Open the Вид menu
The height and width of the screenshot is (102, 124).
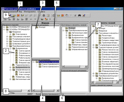click(20, 12)
